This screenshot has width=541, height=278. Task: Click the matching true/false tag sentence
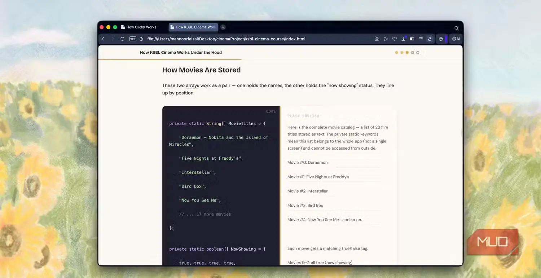coord(328,248)
